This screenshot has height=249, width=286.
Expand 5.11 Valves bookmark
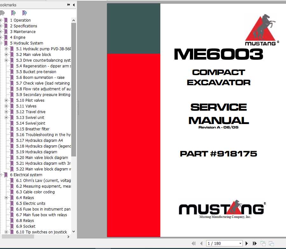tap(6, 106)
